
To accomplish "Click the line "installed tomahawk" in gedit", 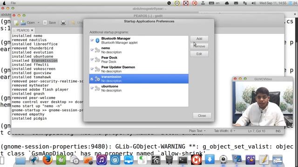I will click(x=31, y=77).
